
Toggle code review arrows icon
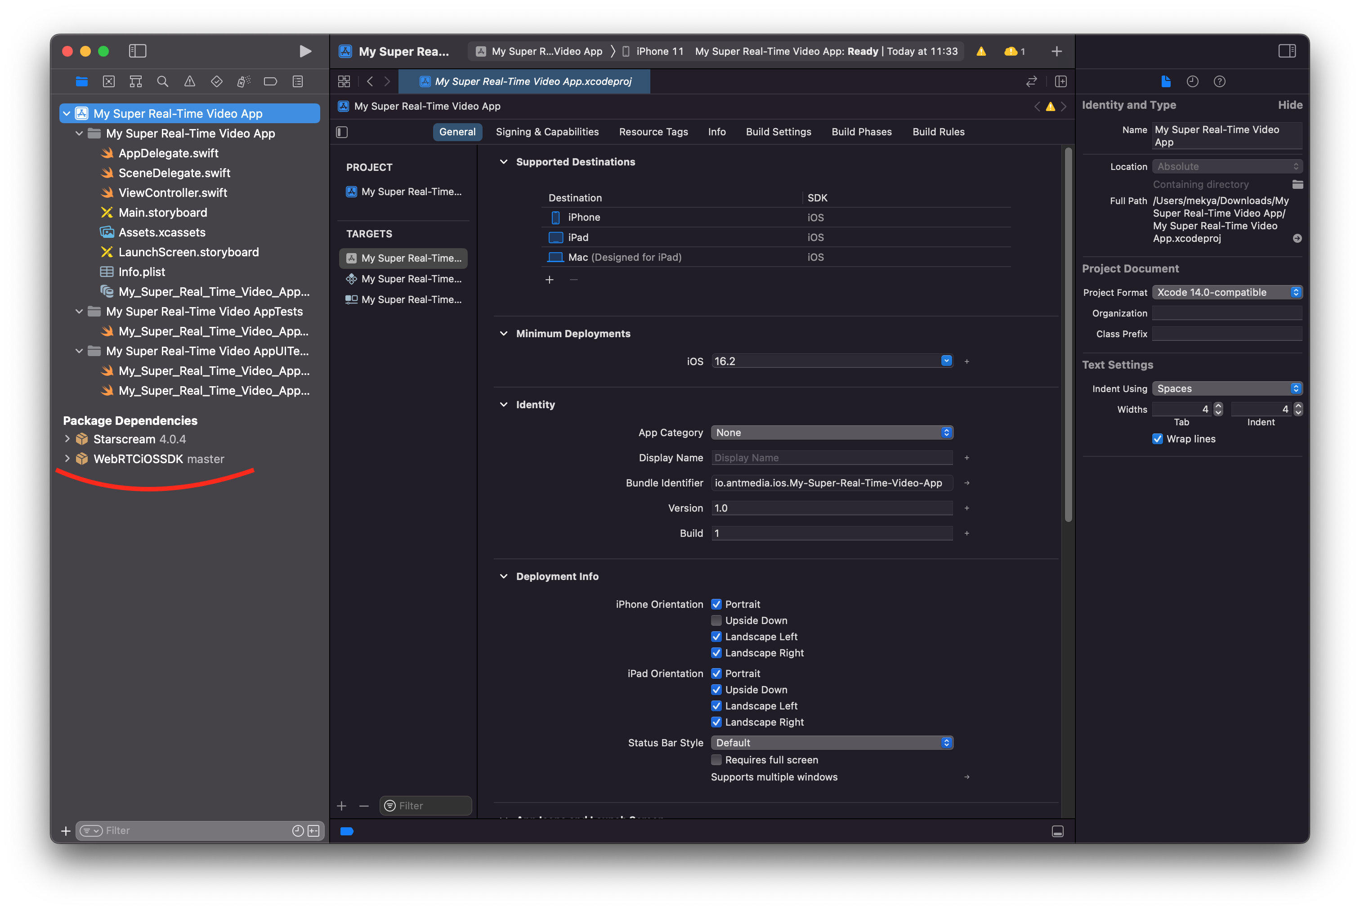coord(1031,81)
